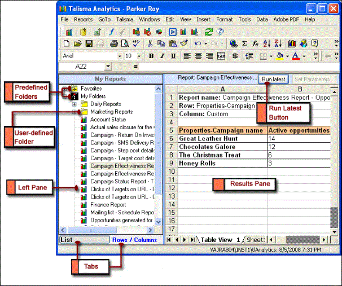The height and width of the screenshot is (286, 342).
Task: Open file with the folder icon
Action: tap(78, 43)
